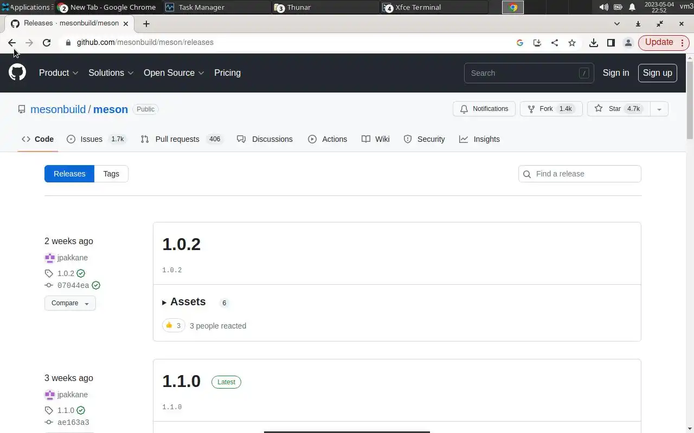Click the Find a release field
The height and width of the screenshot is (433, 694).
click(580, 174)
